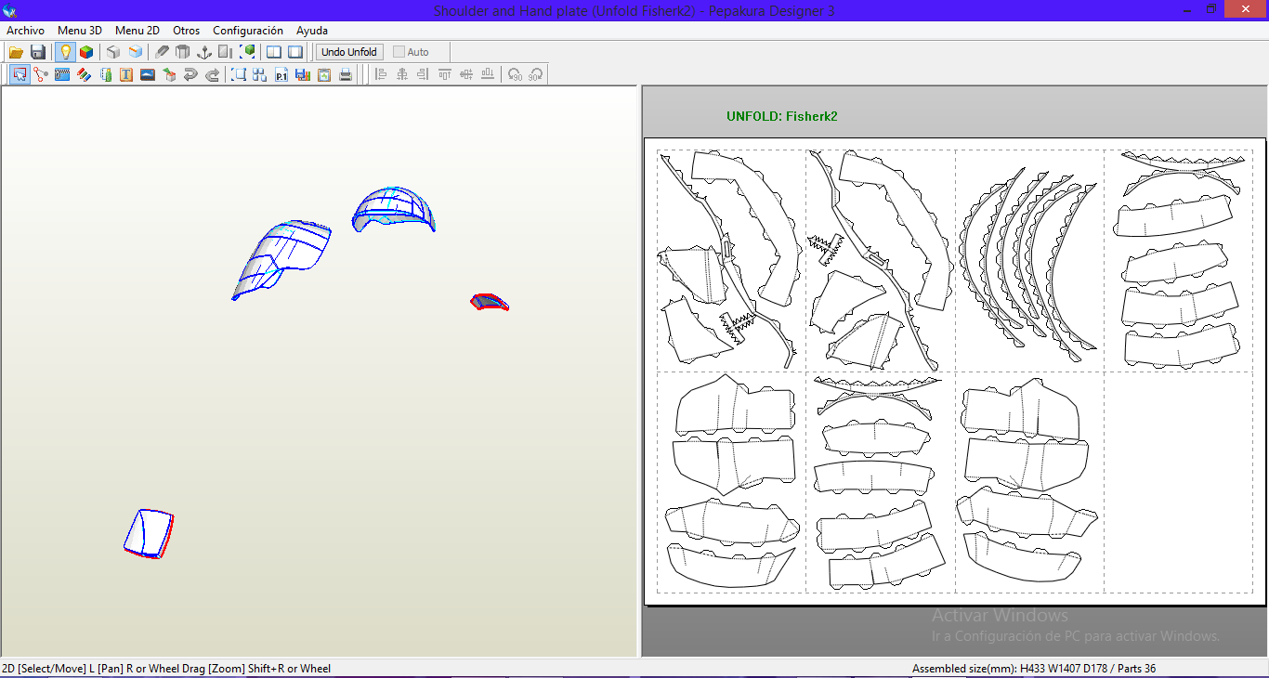This screenshot has width=1269, height=678.
Task: Open the Menu 3D menu
Action: tap(80, 31)
